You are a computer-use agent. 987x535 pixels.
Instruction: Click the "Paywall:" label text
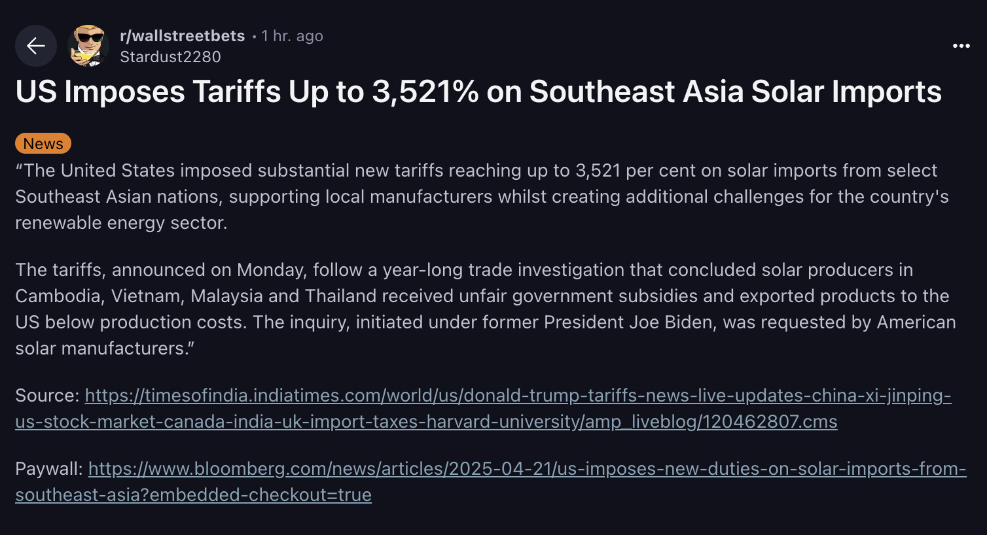(x=49, y=469)
